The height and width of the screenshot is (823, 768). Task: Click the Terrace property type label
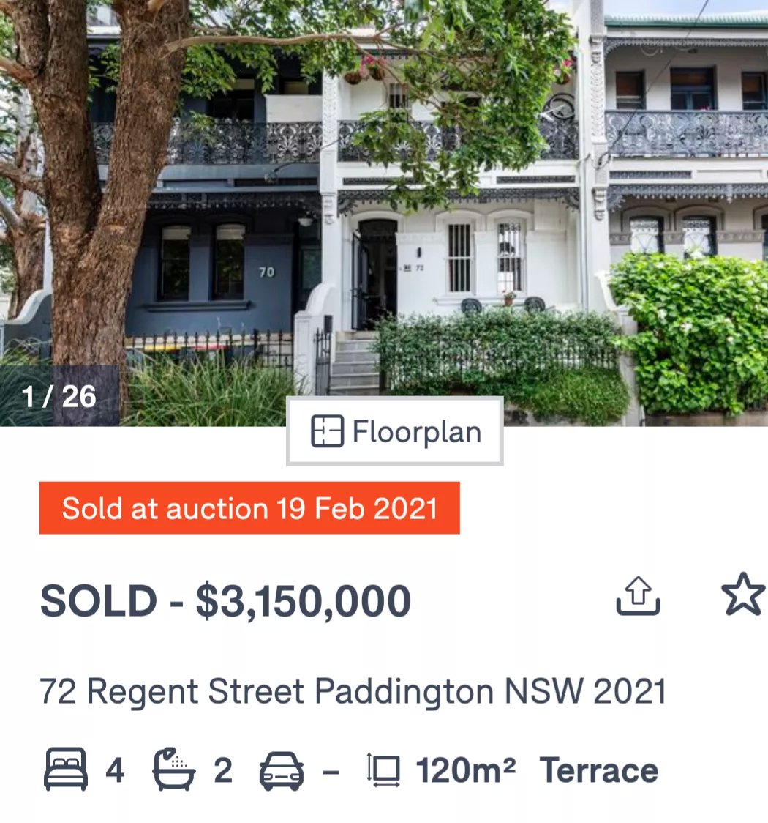coord(598,770)
